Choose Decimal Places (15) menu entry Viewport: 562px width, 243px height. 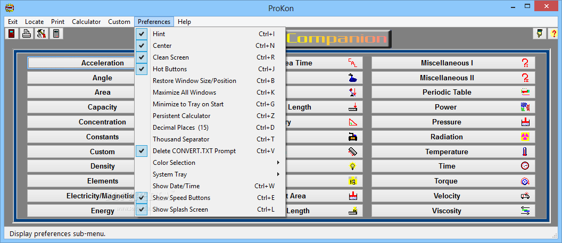click(x=210, y=128)
